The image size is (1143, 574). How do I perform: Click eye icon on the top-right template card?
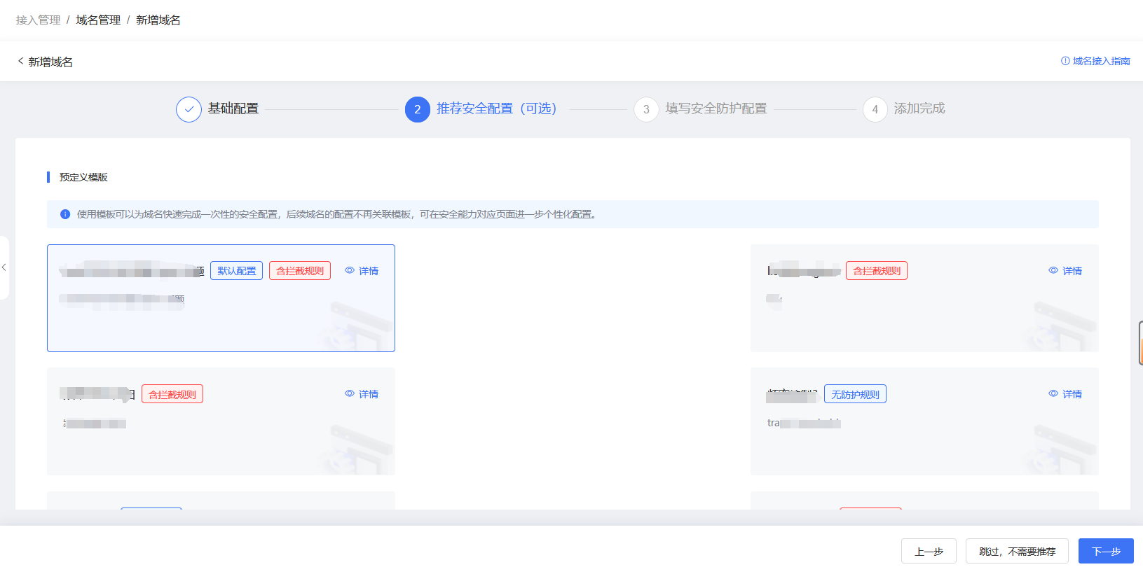[1053, 270]
